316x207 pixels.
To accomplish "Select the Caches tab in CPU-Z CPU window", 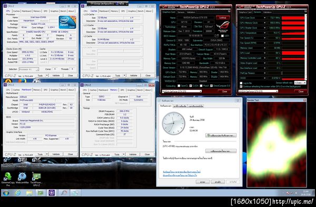I will pos(16,11).
